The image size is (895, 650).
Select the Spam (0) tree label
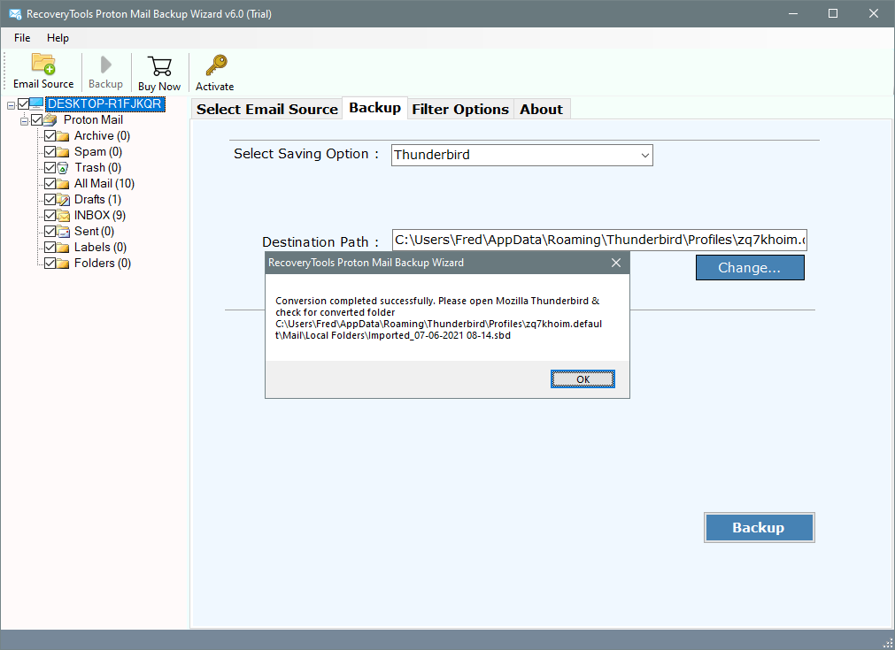pos(98,152)
